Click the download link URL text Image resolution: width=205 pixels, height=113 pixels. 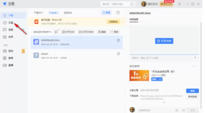click(161, 97)
